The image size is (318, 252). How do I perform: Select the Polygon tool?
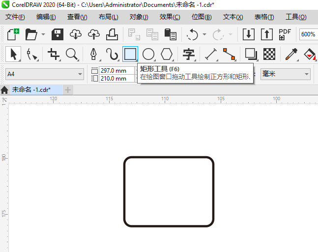pos(167,54)
